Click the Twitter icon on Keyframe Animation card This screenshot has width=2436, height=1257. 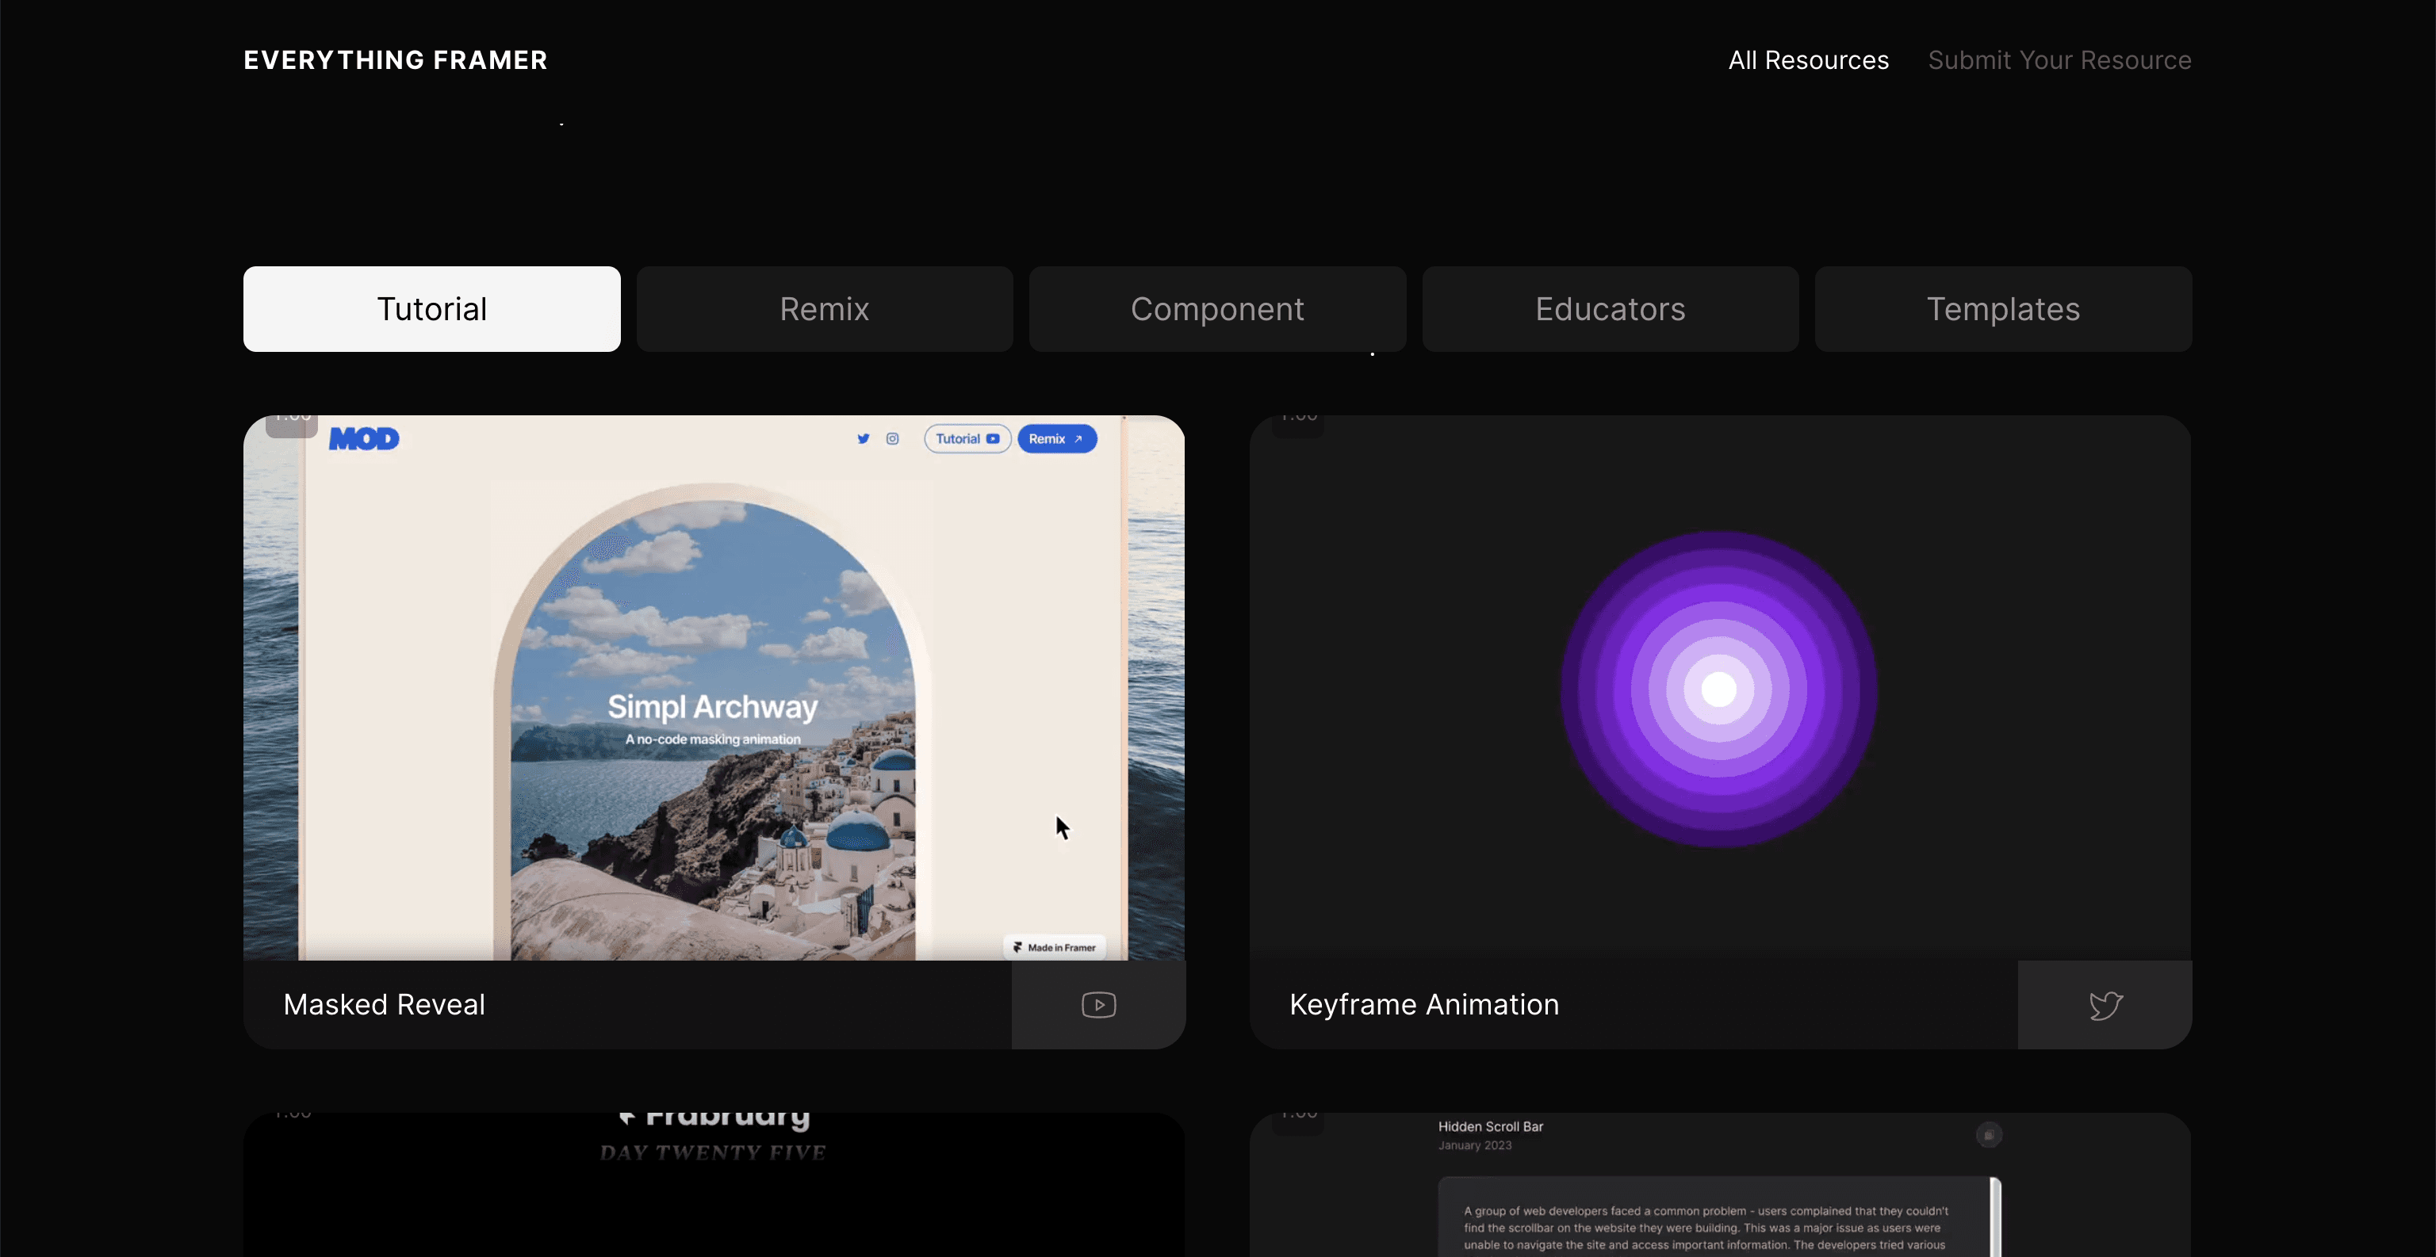click(2105, 1005)
